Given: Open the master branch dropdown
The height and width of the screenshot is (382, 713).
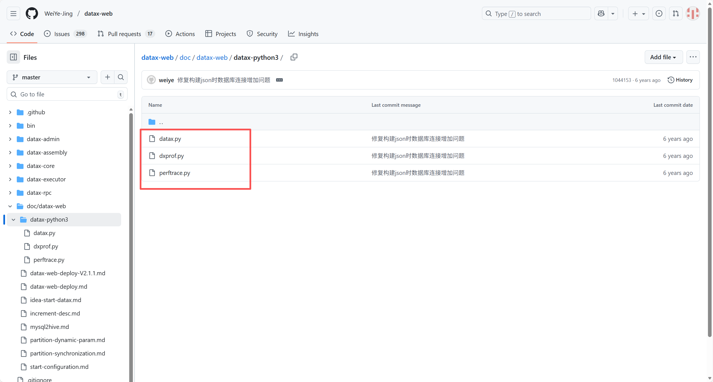Looking at the screenshot, I should 52,77.
